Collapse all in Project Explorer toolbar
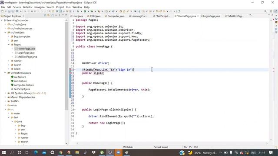 pyautogui.click(x=45, y=16)
